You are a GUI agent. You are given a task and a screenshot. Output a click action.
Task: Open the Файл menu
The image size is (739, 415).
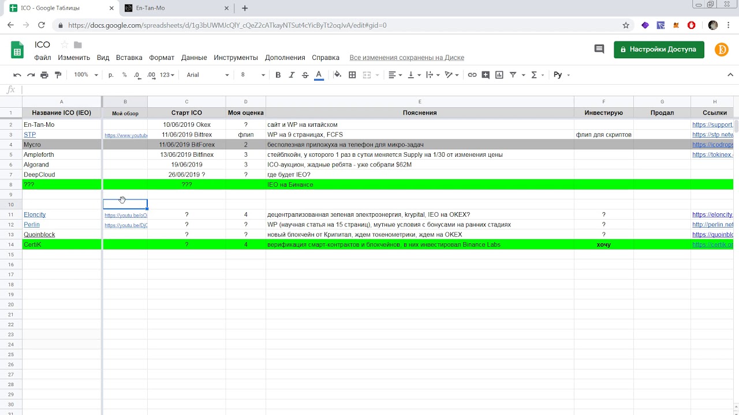click(x=42, y=58)
